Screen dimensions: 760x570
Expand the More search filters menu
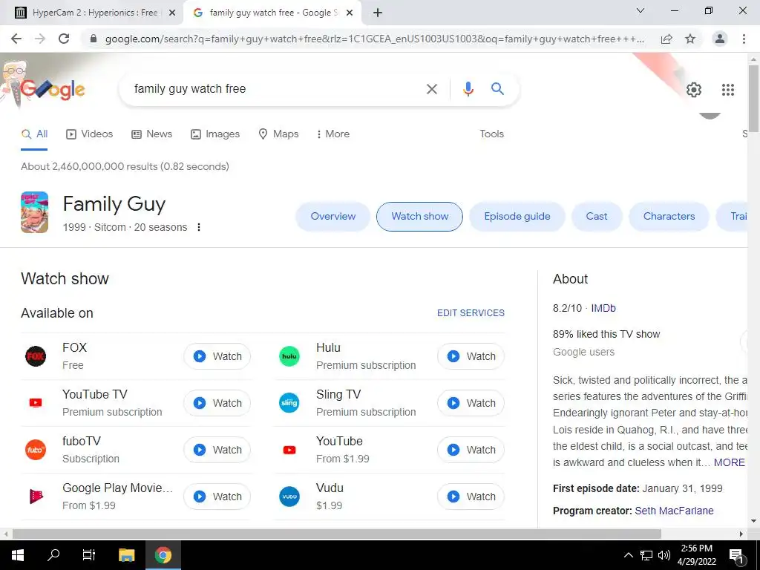click(x=332, y=134)
